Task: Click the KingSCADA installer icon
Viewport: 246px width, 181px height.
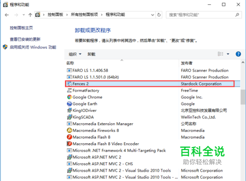Action: tap(69, 117)
